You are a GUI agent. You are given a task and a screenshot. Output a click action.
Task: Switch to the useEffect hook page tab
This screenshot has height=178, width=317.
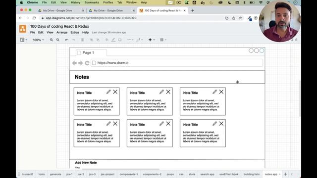pos(229,174)
